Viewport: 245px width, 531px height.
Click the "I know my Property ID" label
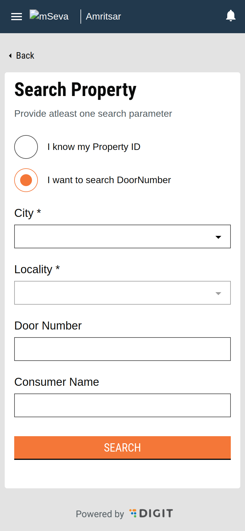coord(94,147)
